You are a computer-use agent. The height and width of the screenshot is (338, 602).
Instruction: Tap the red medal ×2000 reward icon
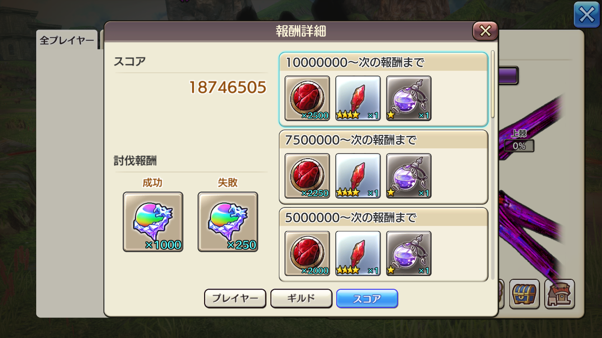coord(307,253)
